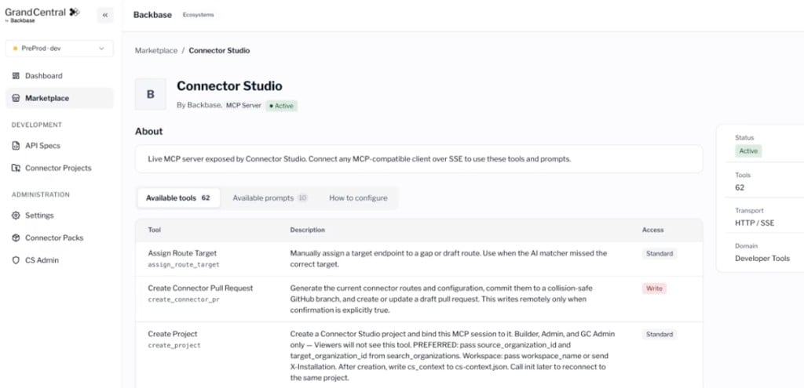The width and height of the screenshot is (804, 388).
Task: Open Dashboard in the sidebar
Action: [60, 76]
